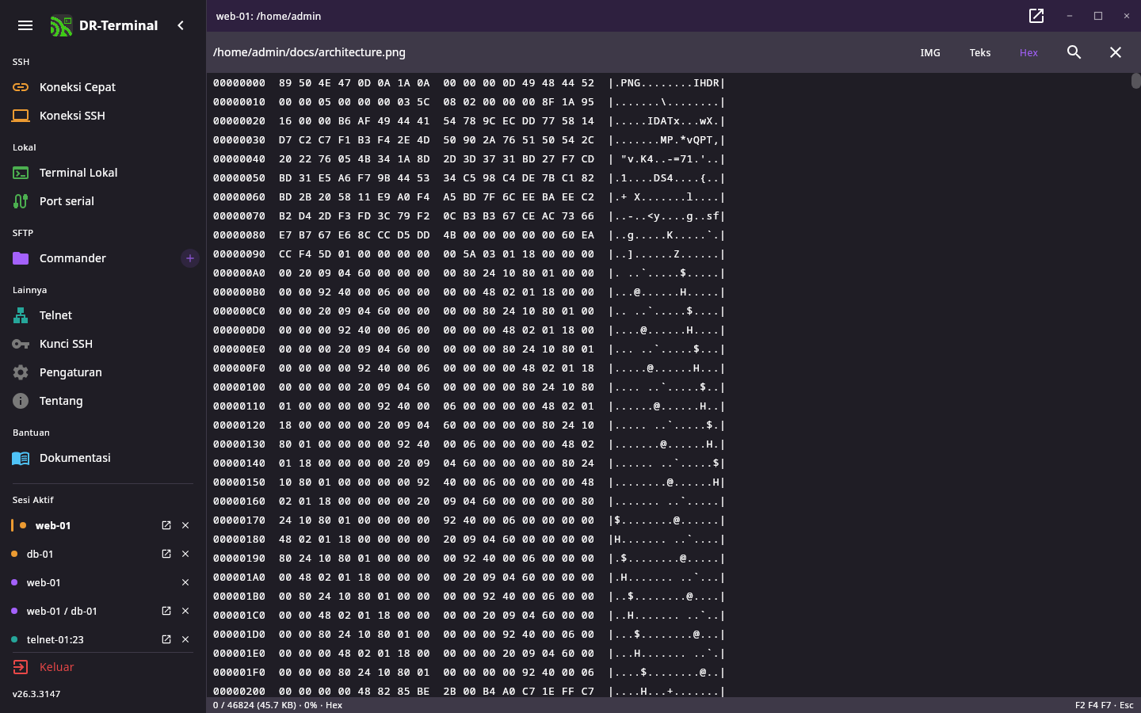Pop out the telnet-01:23 session
Screen dimensions: 1141x713
pyautogui.click(x=166, y=639)
